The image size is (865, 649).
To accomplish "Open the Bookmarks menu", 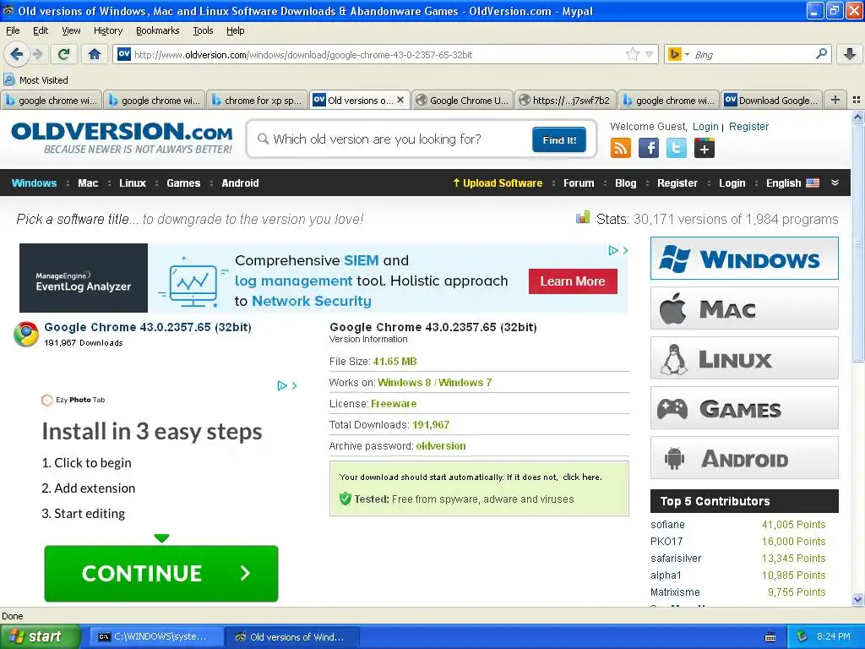I will click(x=157, y=30).
